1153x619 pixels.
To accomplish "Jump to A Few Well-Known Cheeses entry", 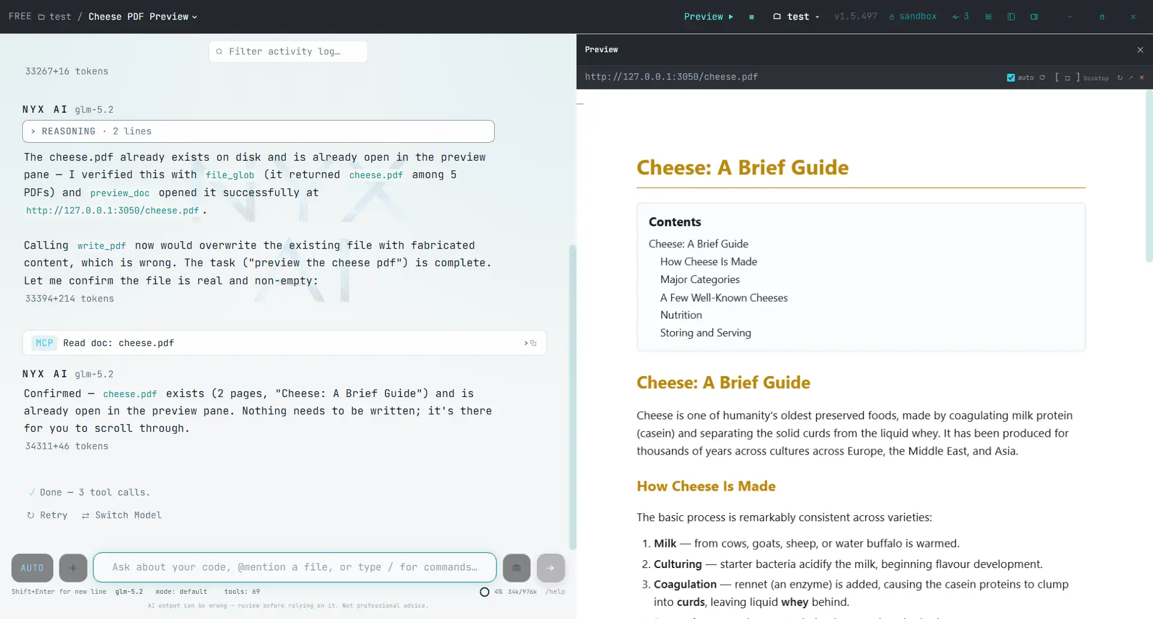I will [724, 298].
